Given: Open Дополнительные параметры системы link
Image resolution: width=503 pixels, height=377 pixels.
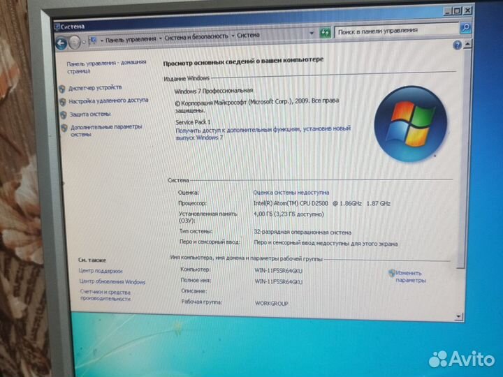Looking at the screenshot, I should 105,131.
